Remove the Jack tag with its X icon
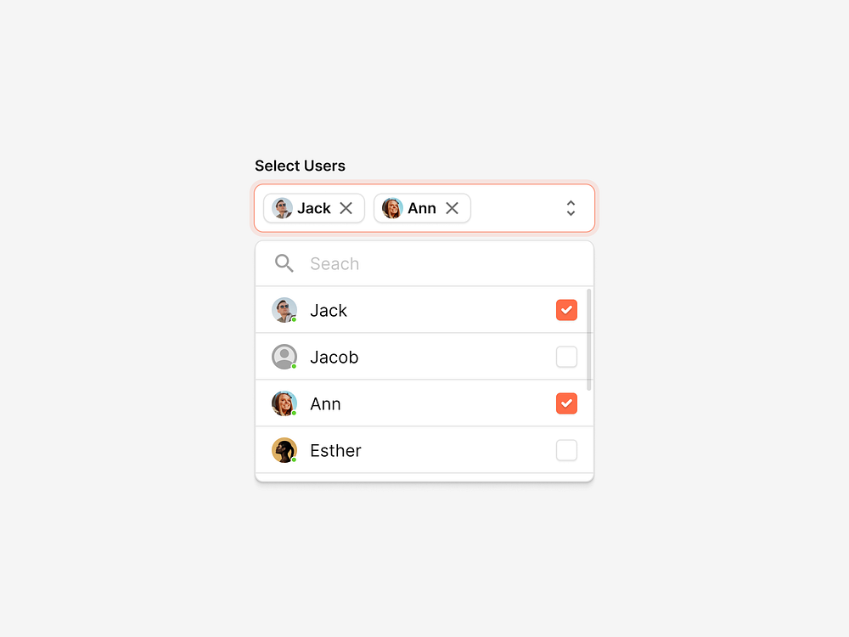The width and height of the screenshot is (849, 637). click(346, 208)
